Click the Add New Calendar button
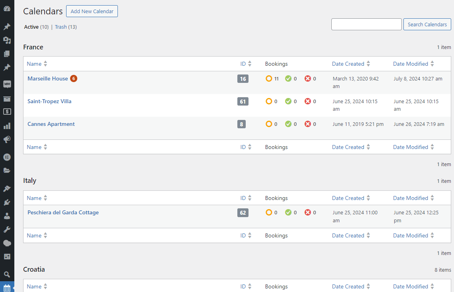Viewport: 454px width, 292px height. click(x=92, y=11)
